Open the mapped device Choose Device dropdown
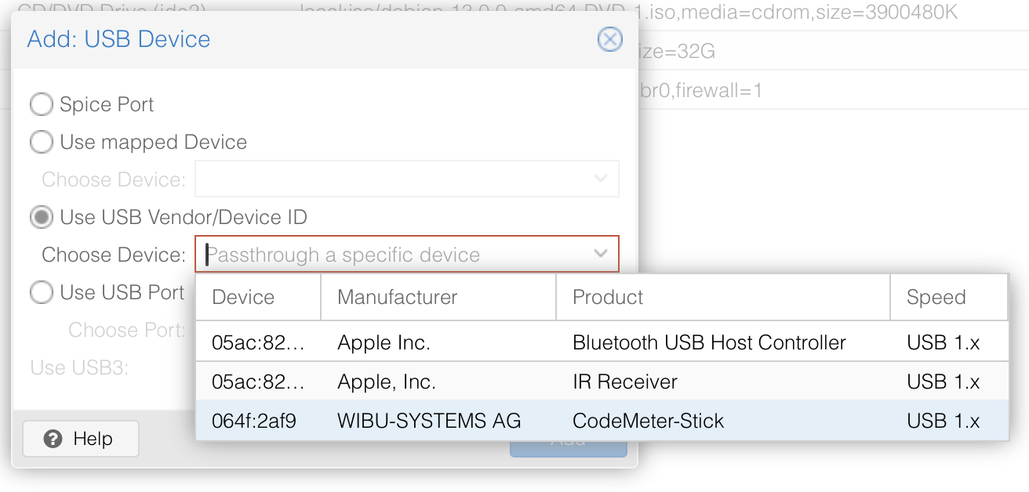This screenshot has height=492, width=1029. [407, 179]
